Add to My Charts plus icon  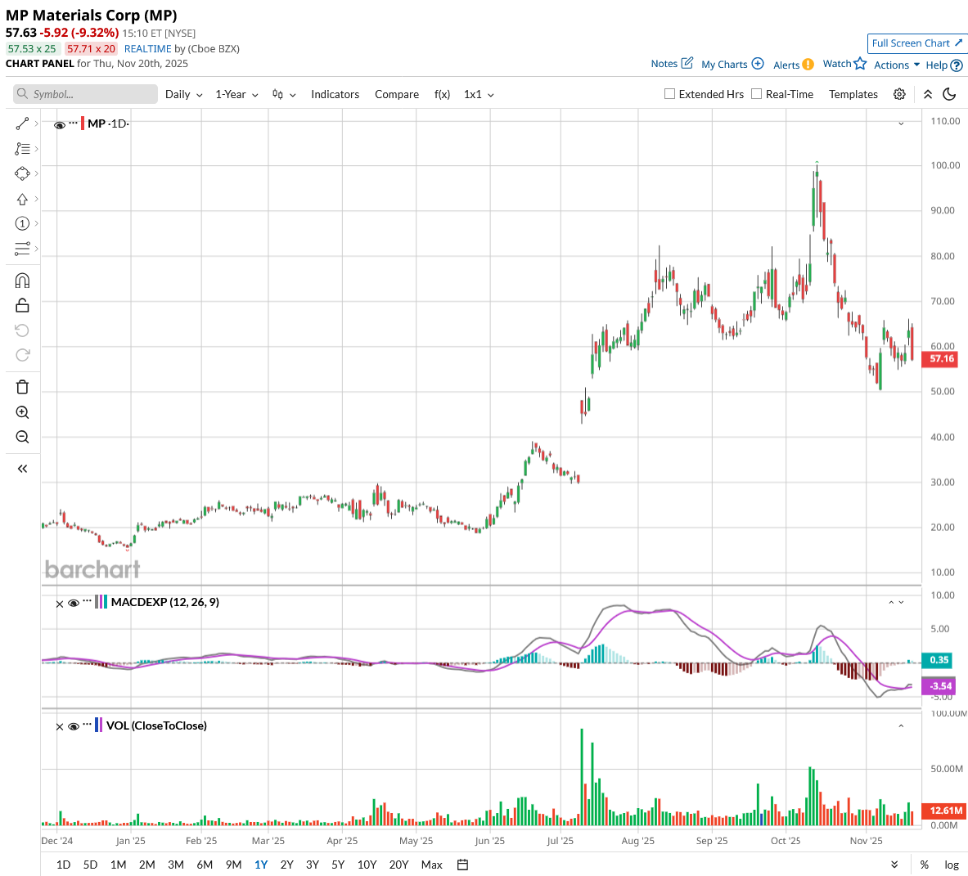coord(758,64)
